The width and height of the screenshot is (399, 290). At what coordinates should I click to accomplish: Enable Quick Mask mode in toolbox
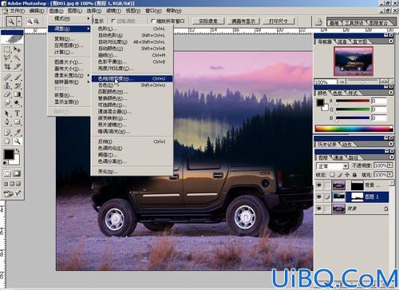(x=17, y=173)
